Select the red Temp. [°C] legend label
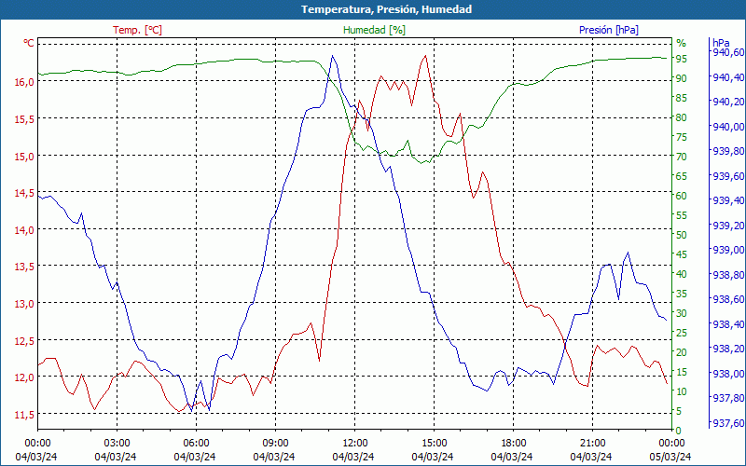This screenshot has width=746, height=466. pyautogui.click(x=137, y=30)
